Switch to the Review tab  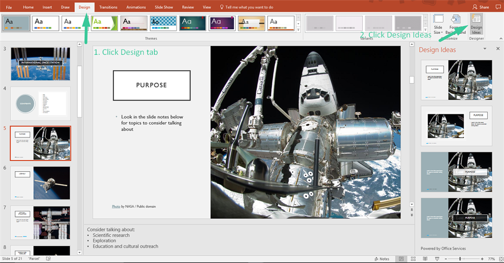tap(188, 7)
